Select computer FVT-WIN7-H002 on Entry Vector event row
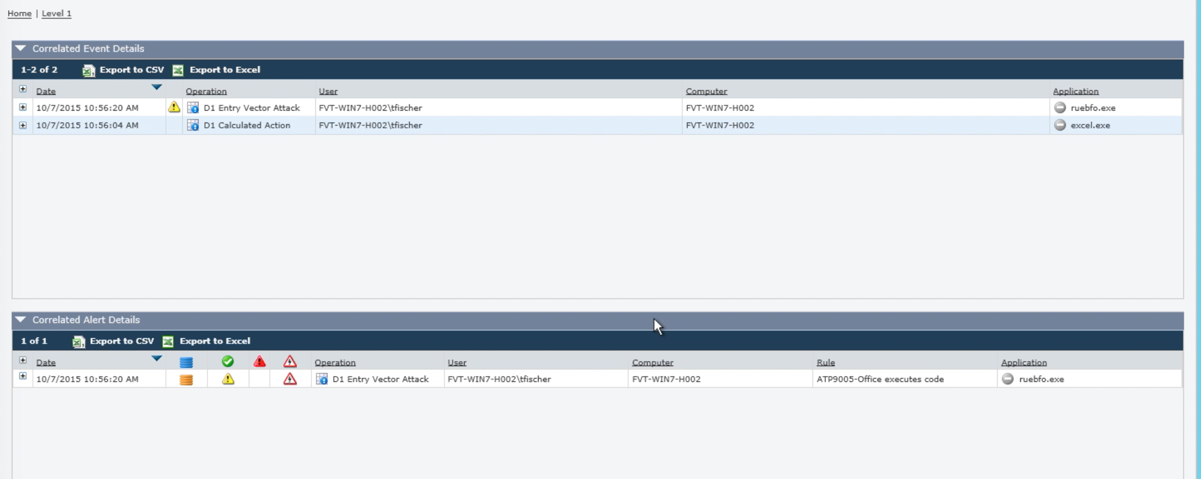 [720, 108]
